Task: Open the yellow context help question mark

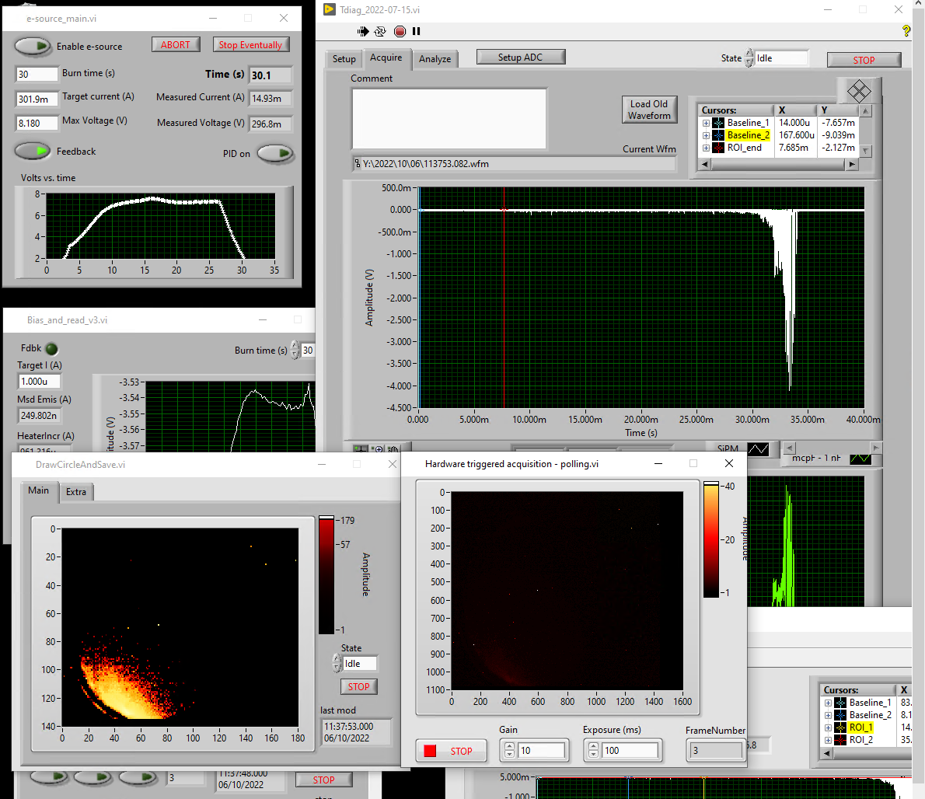Action: 906,31
